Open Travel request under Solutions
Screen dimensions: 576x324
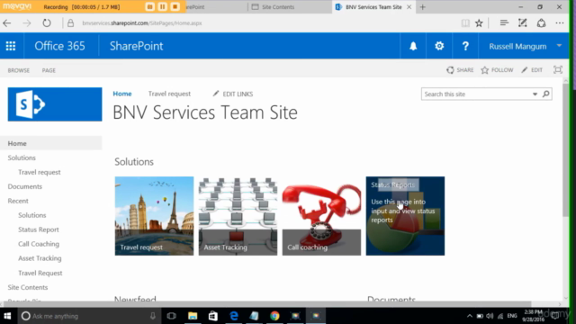40,172
